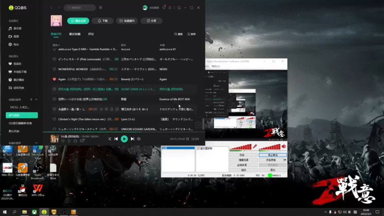Open the [ACG] playlist in the sidebar
Viewport: 384px width, 216px height.
pyautogui.click(x=20, y=107)
